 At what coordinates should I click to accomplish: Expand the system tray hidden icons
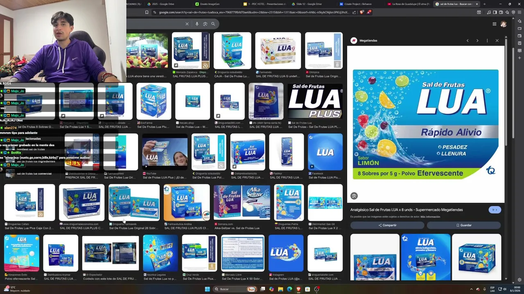point(471,289)
